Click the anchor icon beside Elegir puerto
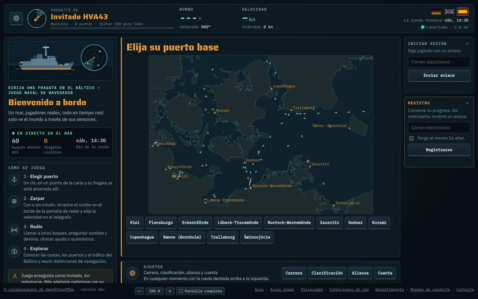The height and width of the screenshot is (299, 478). (x=14, y=179)
